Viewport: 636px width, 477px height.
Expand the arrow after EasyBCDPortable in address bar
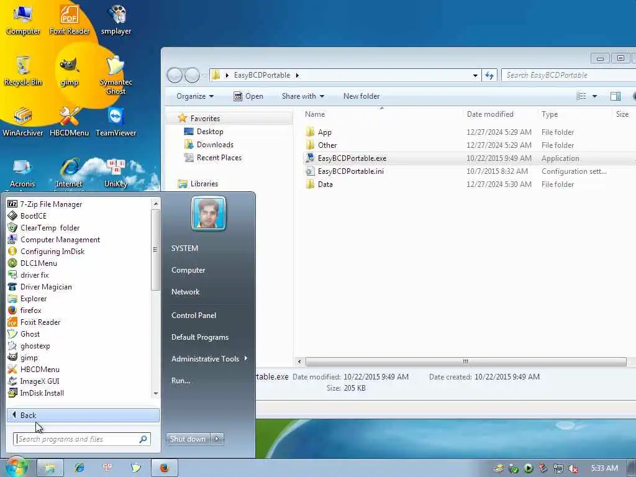(x=298, y=75)
